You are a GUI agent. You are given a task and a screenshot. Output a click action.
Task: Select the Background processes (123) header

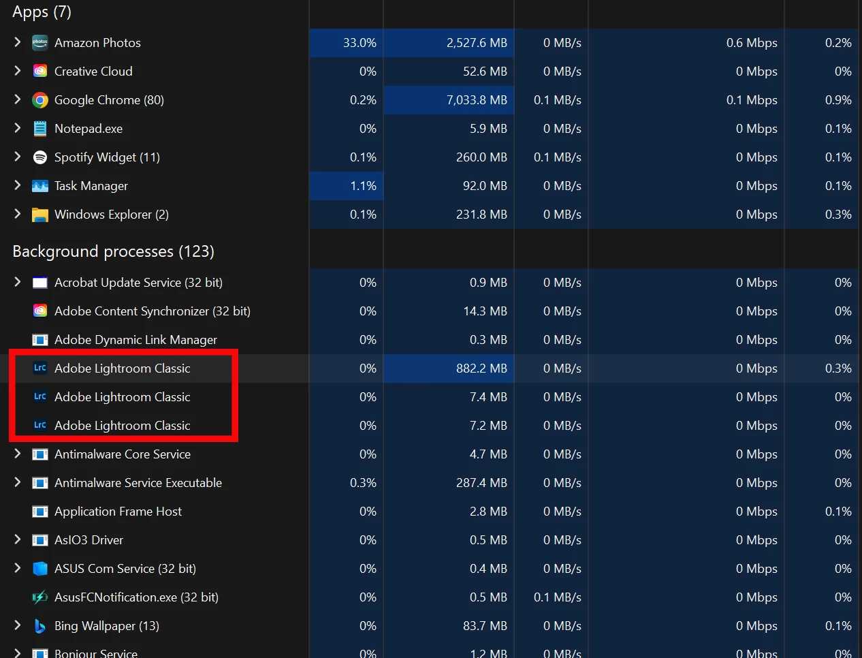click(x=114, y=251)
